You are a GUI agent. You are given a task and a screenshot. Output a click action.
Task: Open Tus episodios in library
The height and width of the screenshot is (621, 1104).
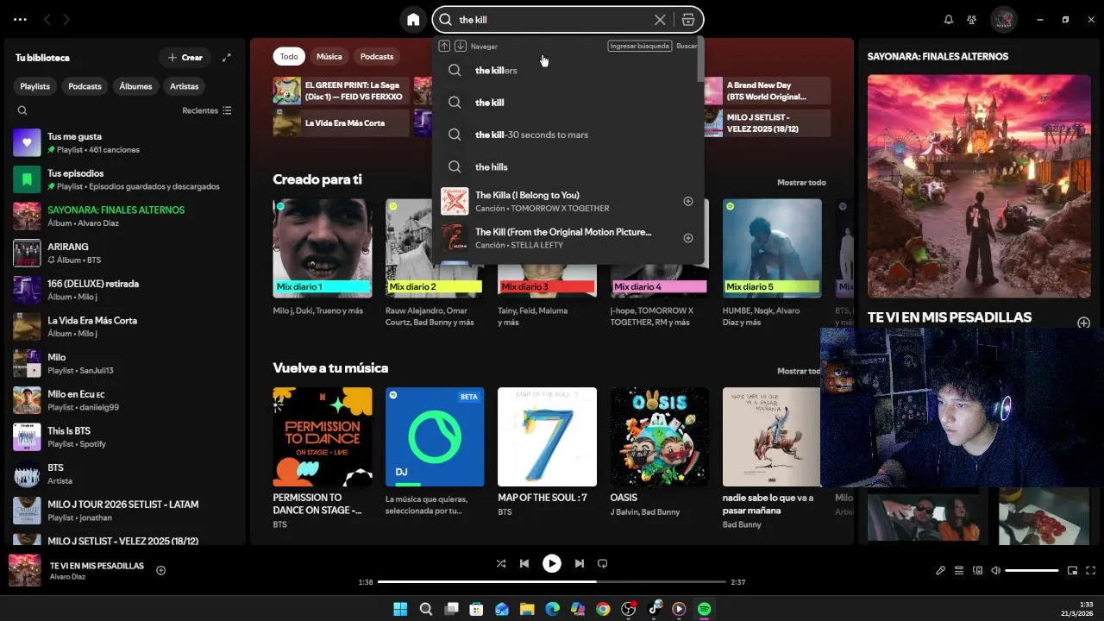124,179
